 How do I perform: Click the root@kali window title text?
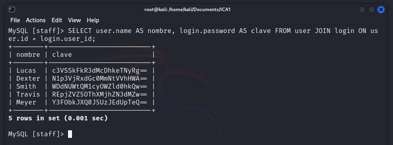click(x=187, y=10)
